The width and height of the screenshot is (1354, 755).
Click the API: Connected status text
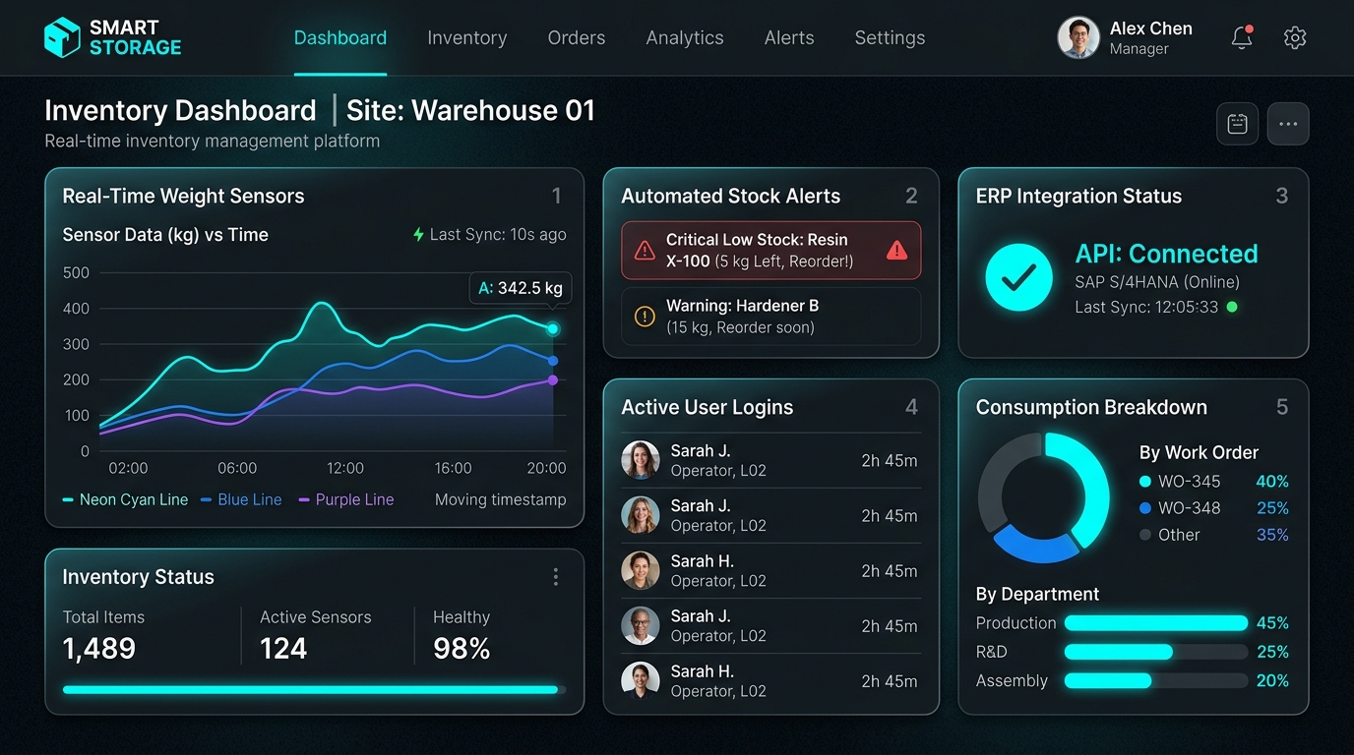(x=1166, y=254)
